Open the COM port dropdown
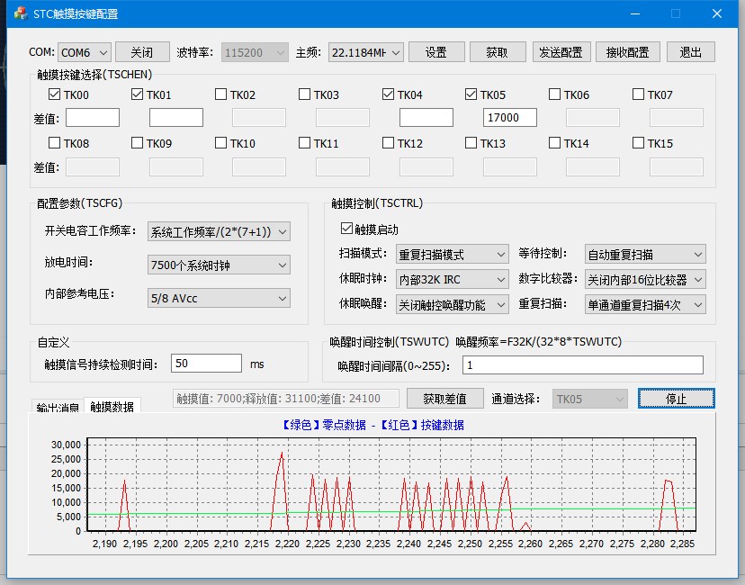Viewport: 745px width, 585px height. click(x=85, y=52)
